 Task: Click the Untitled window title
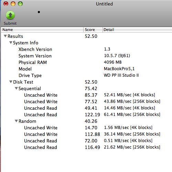click(104, 4)
